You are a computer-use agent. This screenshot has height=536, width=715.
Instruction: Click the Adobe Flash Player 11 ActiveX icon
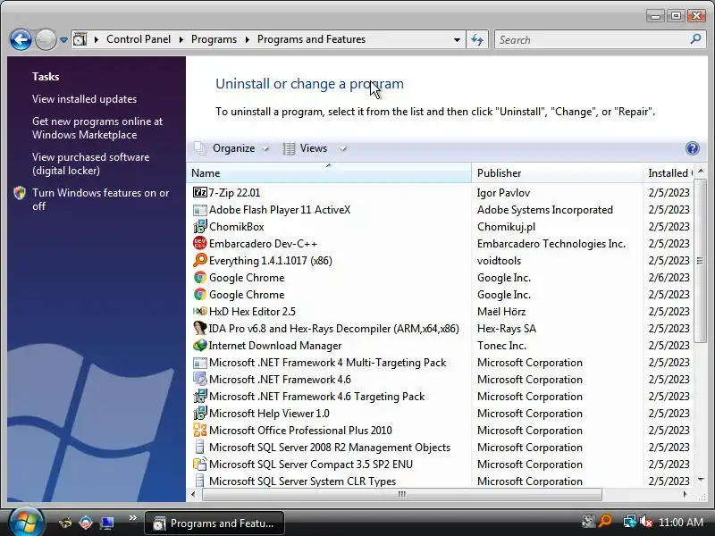click(x=199, y=210)
